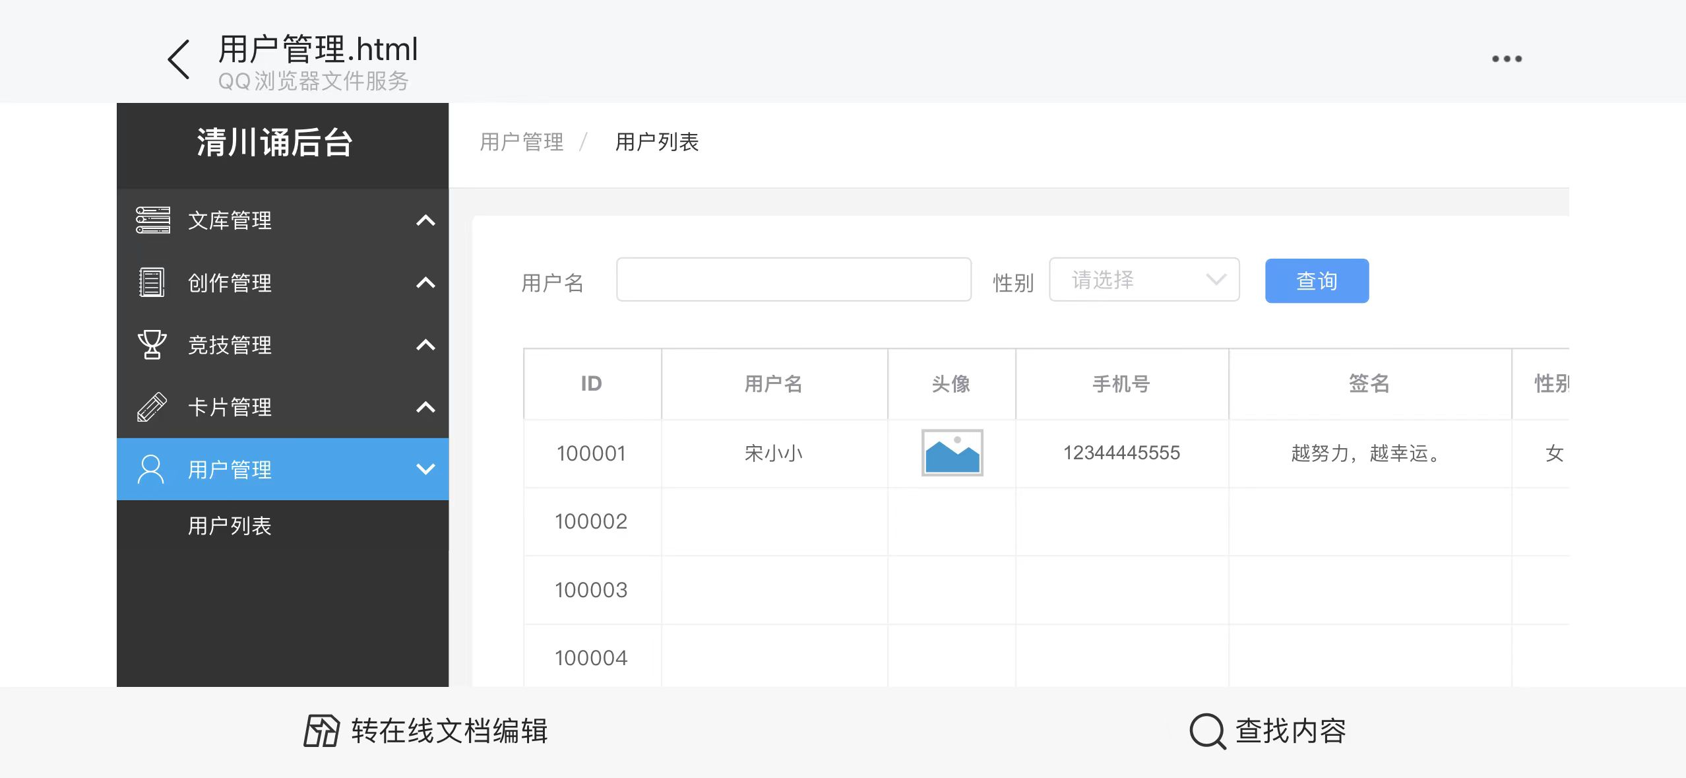Click 转在线文档编辑 at the bottom

pos(426,731)
